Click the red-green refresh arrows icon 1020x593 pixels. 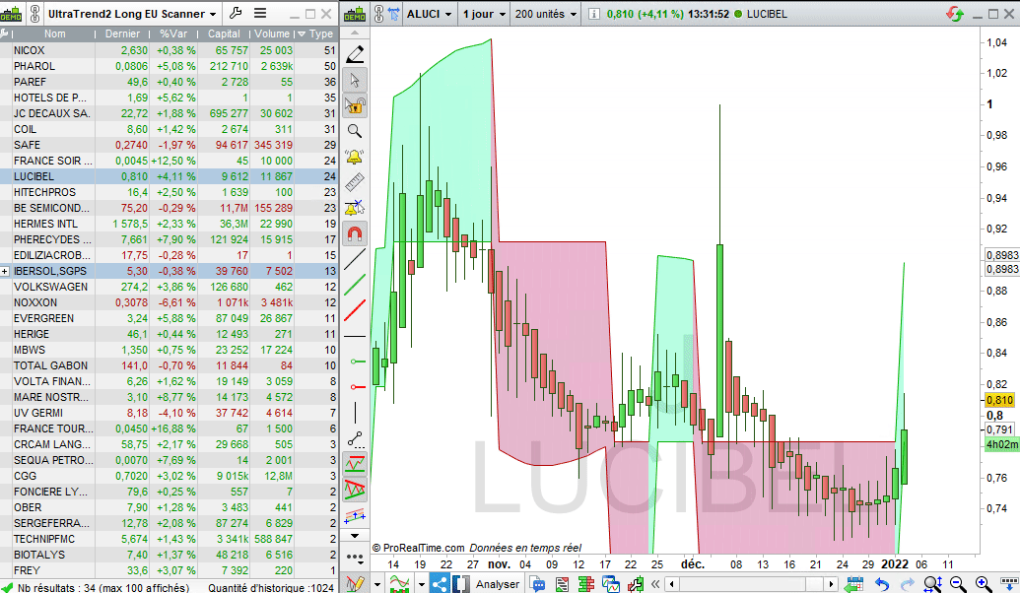click(955, 14)
